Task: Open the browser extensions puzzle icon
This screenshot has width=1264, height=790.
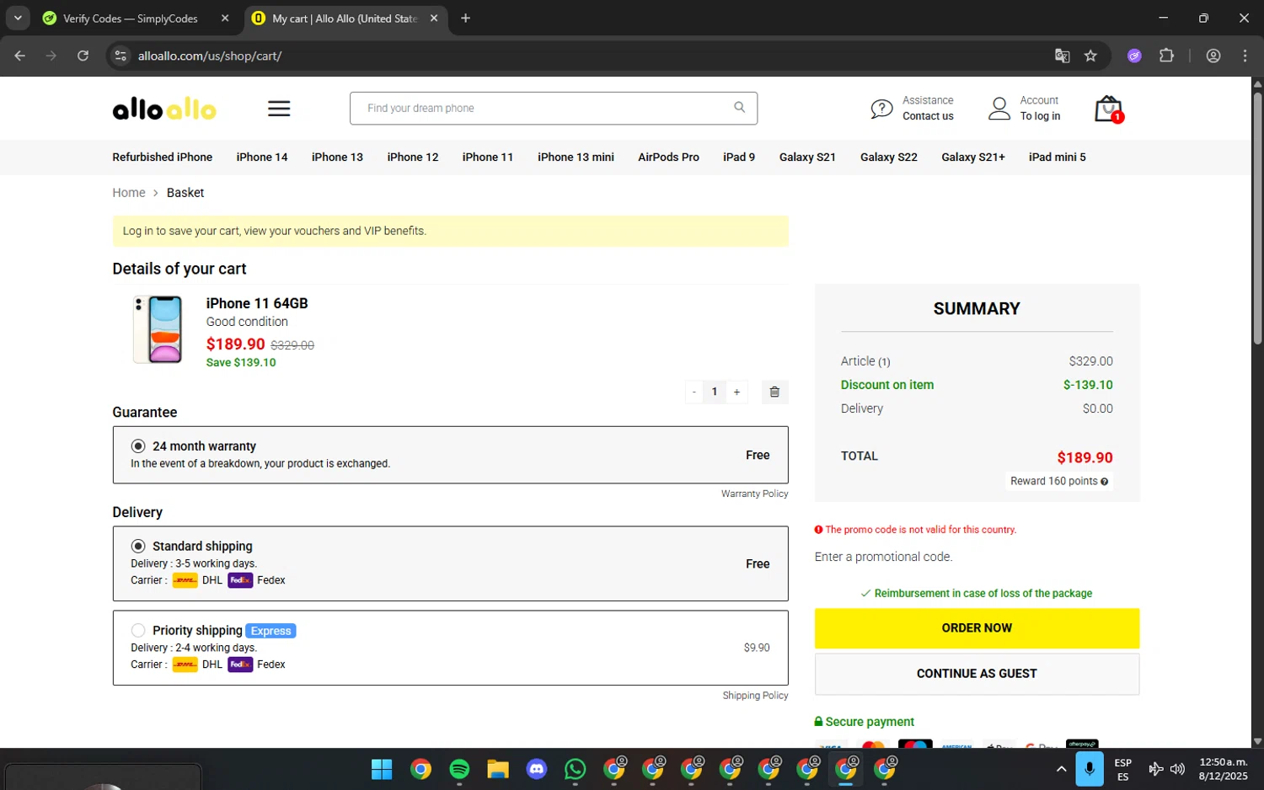Action: tap(1166, 56)
